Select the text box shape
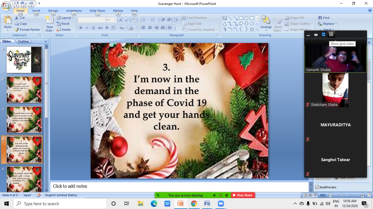 coord(225,18)
